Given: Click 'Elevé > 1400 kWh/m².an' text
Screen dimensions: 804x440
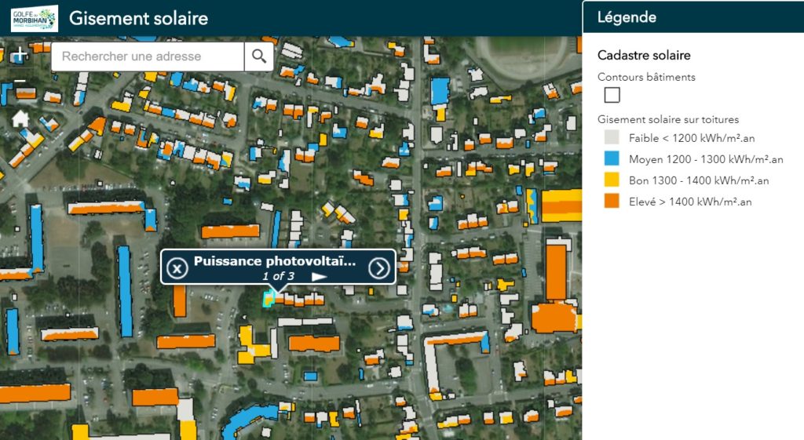Looking at the screenshot, I should tap(690, 202).
